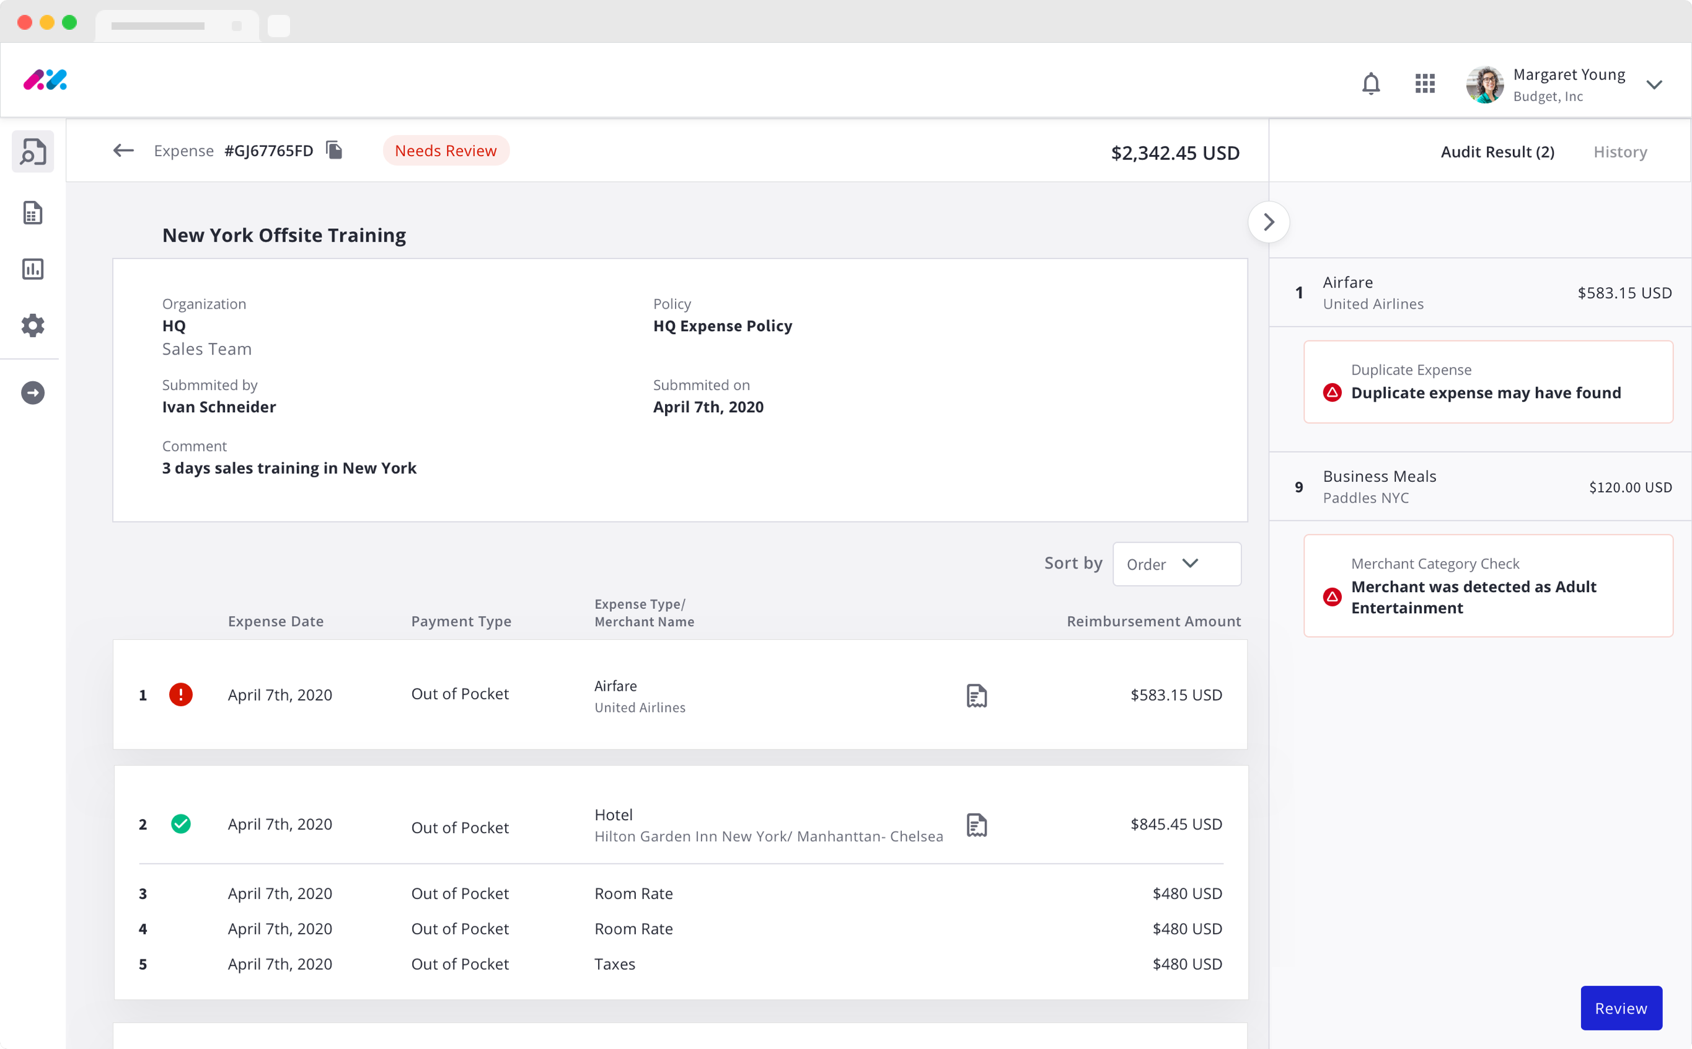Click submitter name Ivan Schneider
This screenshot has height=1049, width=1692.
point(219,407)
